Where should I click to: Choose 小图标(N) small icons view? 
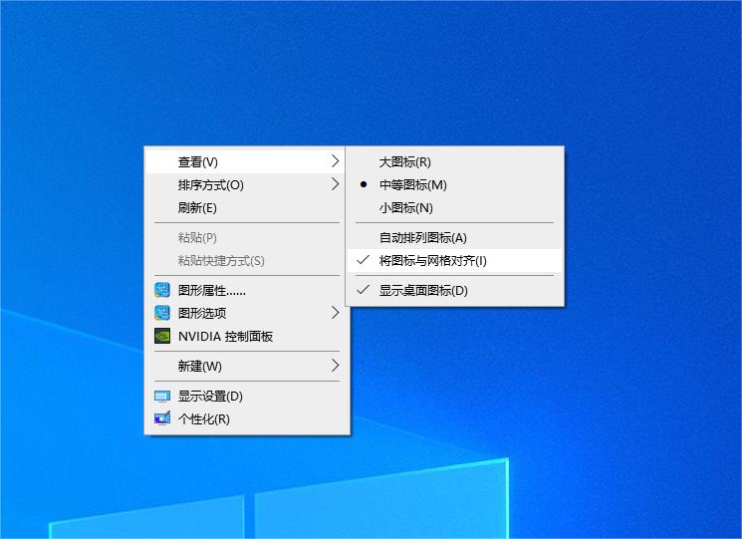pyautogui.click(x=404, y=208)
